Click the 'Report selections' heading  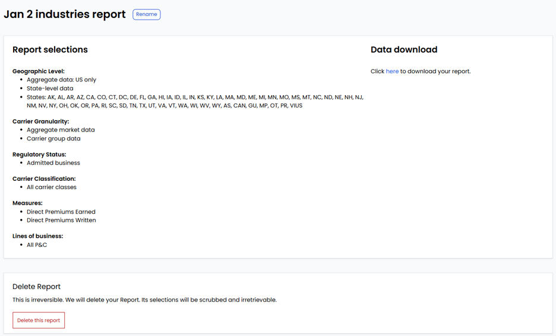tap(50, 50)
